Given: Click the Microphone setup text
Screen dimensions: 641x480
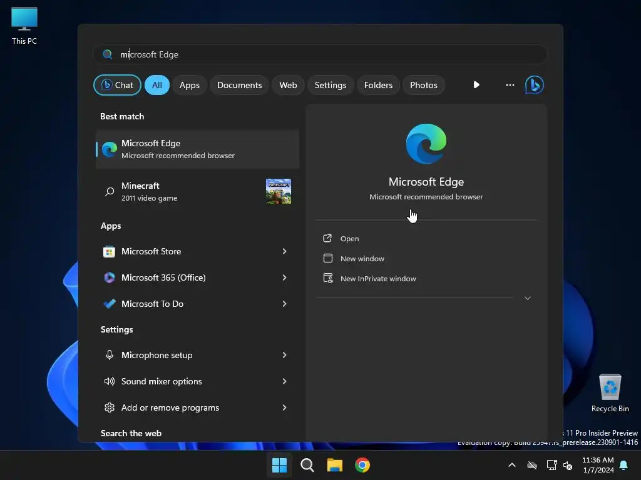Looking at the screenshot, I should tap(157, 355).
